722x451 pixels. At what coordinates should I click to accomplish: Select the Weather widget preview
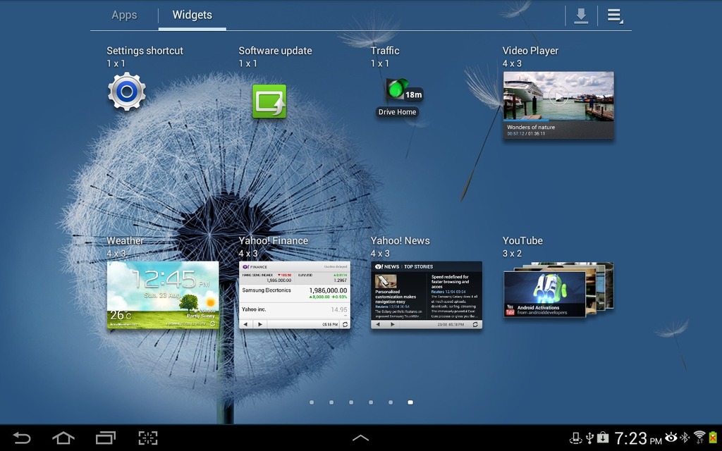point(163,295)
